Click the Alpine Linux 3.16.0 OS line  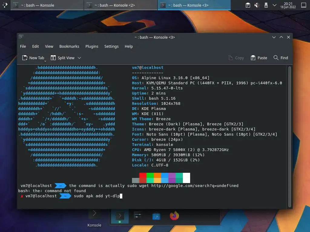171,78
